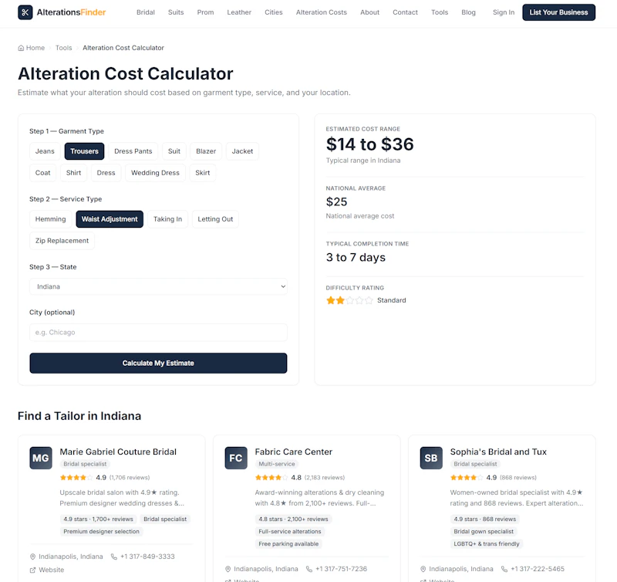
Task: Open Cities navigation item
Action: [274, 12]
